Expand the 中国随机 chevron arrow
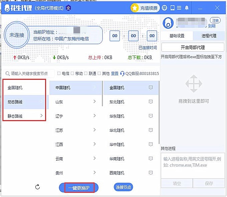 coord(94,87)
